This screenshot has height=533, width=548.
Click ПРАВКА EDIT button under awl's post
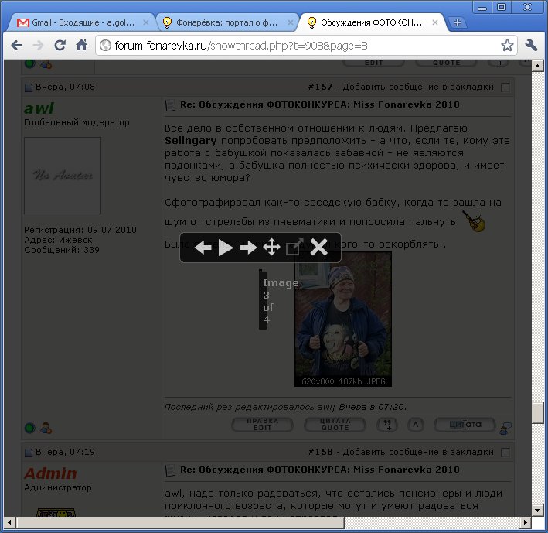(263, 424)
